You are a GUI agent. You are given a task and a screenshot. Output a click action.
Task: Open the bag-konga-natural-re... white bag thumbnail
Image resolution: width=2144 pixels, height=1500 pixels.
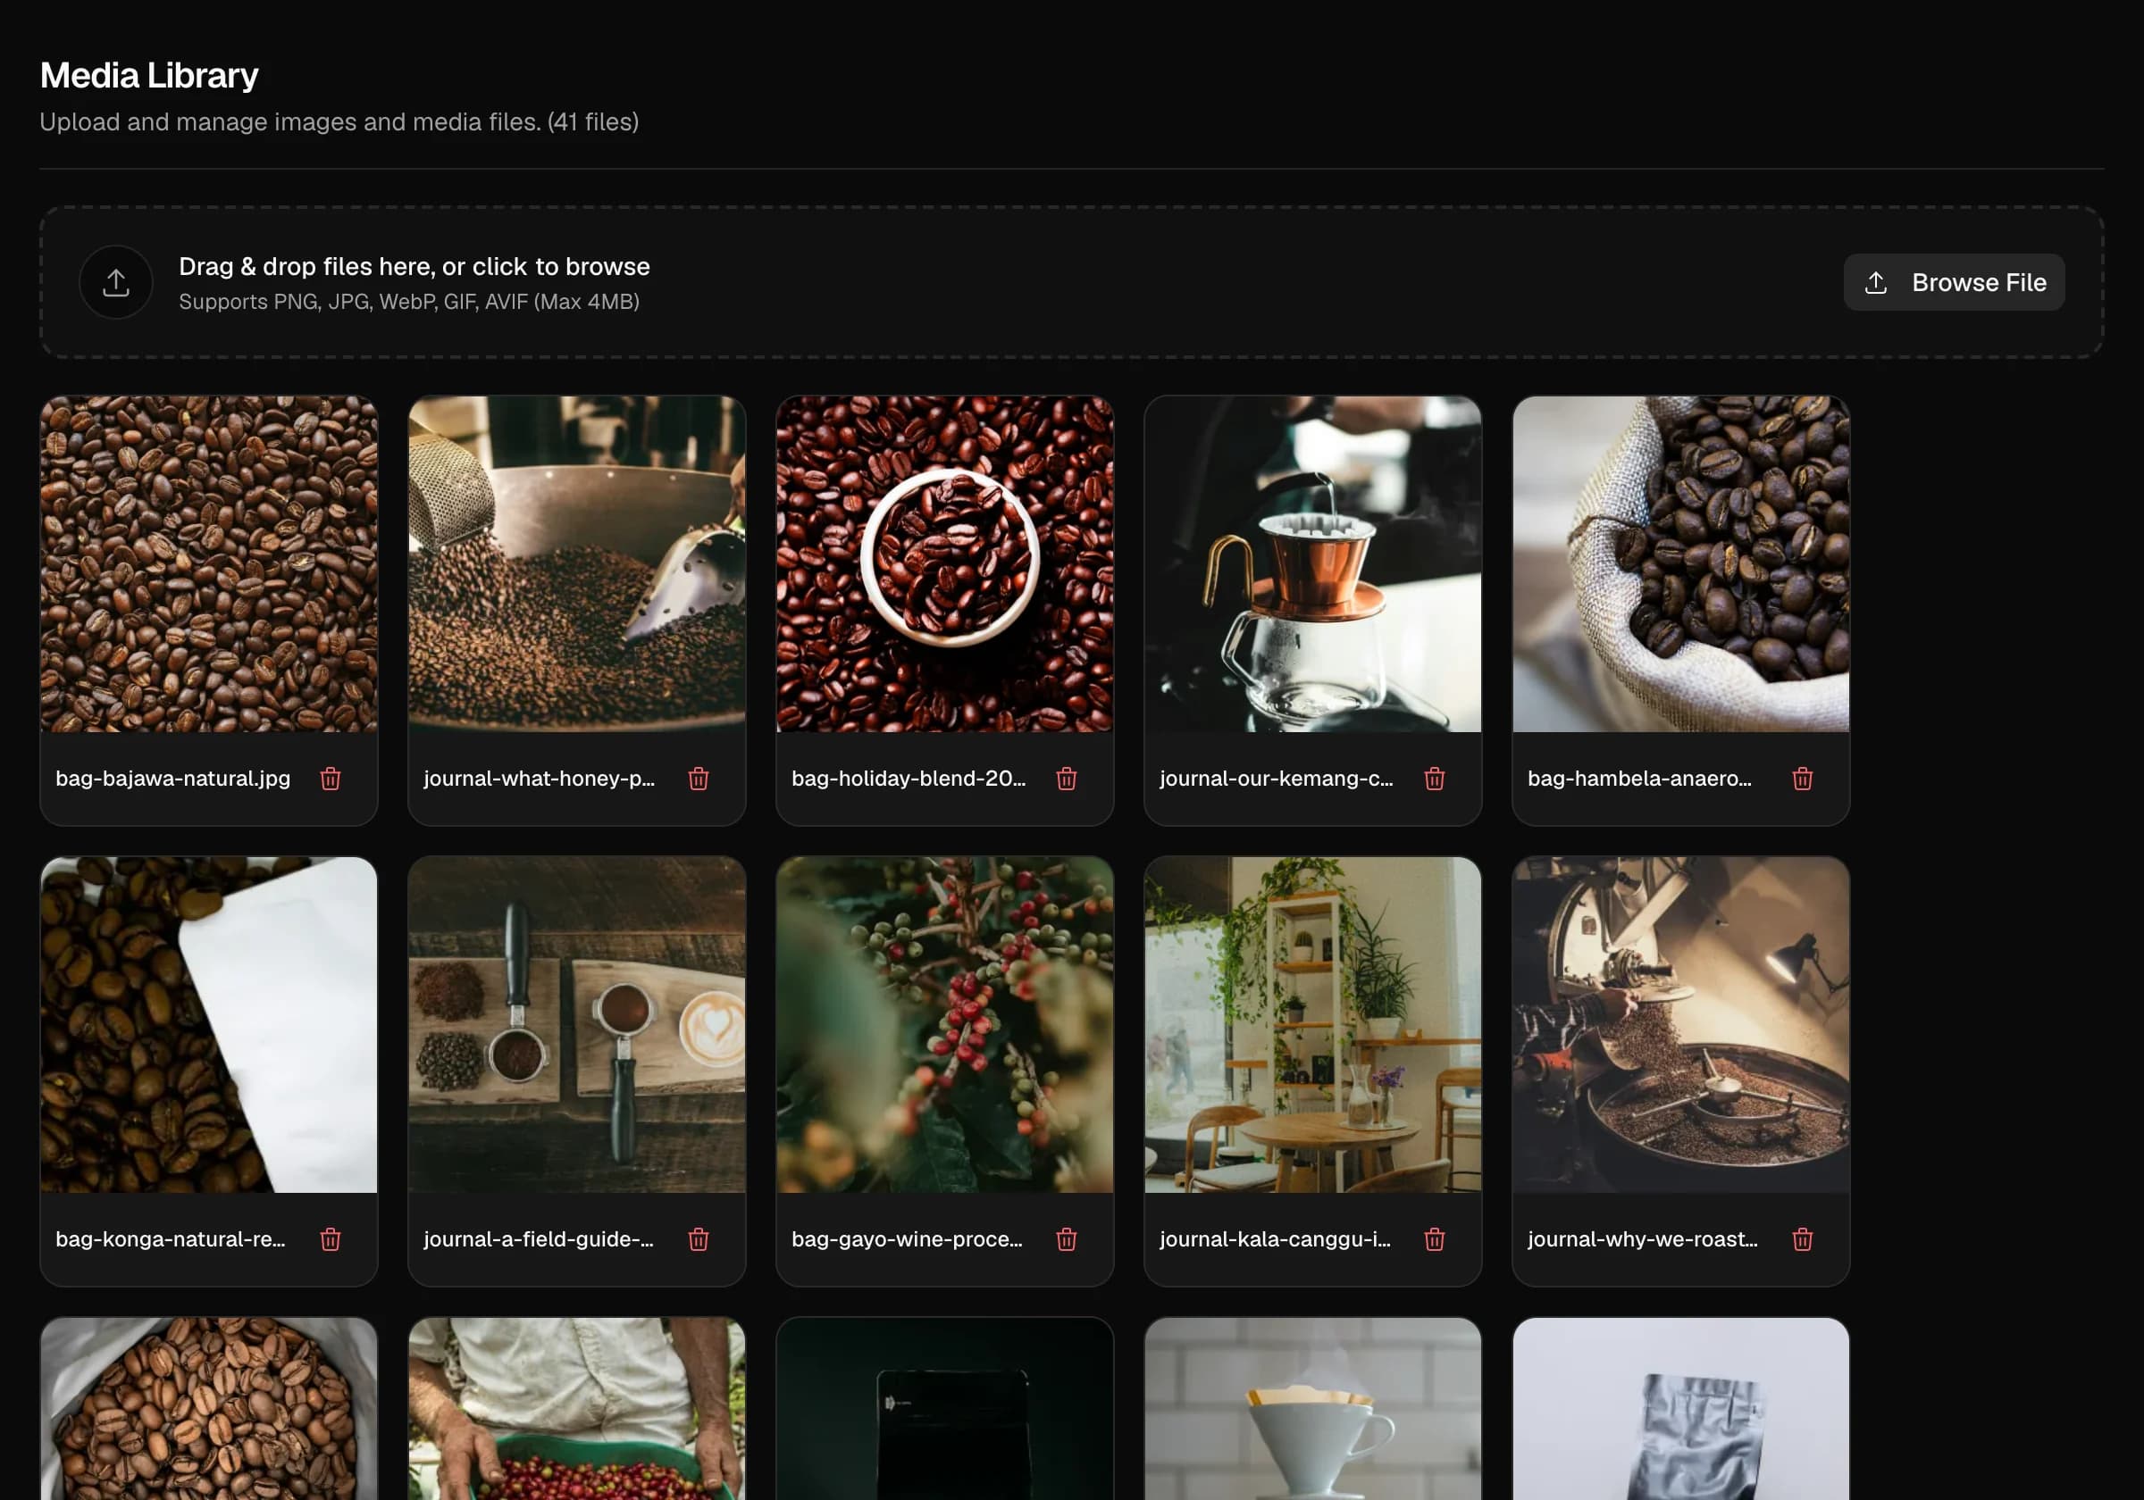coord(209,1025)
